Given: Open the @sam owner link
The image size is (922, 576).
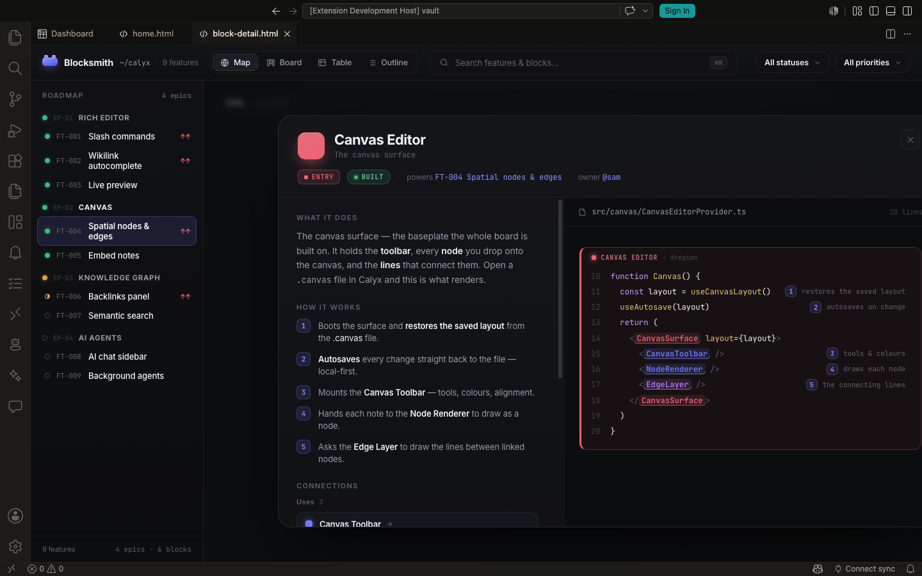Looking at the screenshot, I should [611, 177].
